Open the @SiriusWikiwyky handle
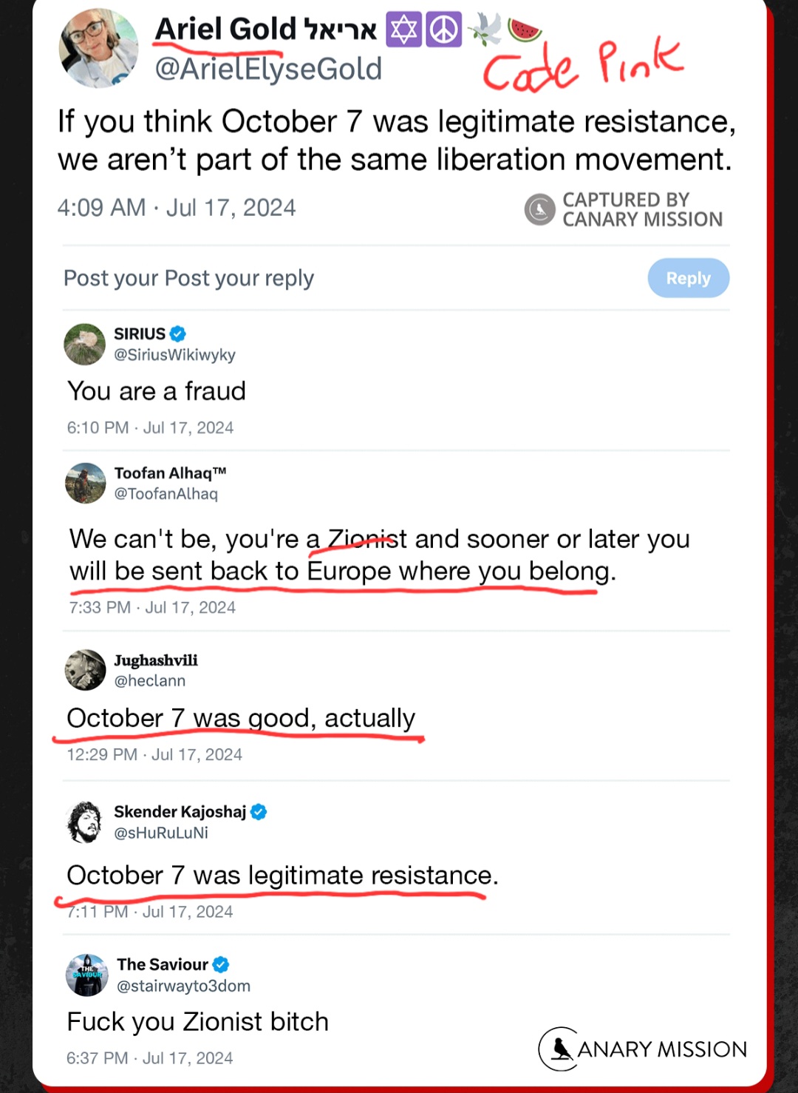 tap(174, 355)
